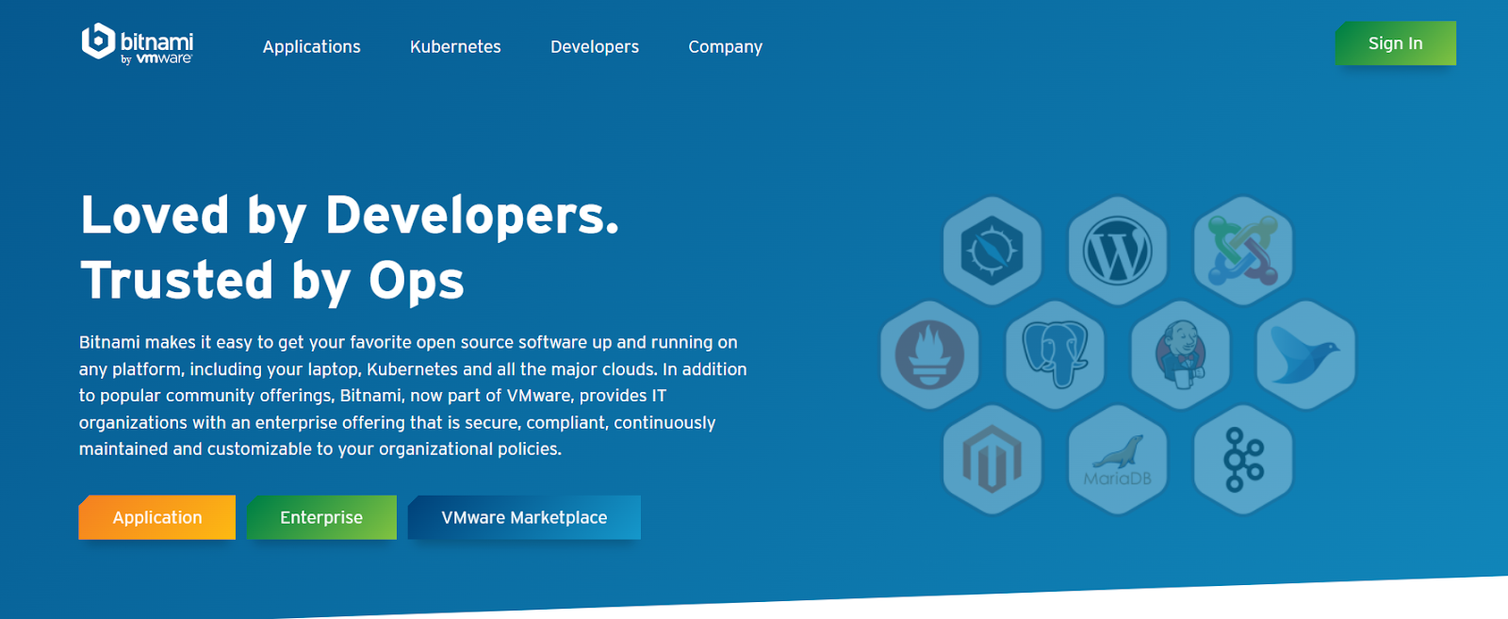Open the Magento hexagon icon
This screenshot has height=619, width=1508.
point(992,460)
